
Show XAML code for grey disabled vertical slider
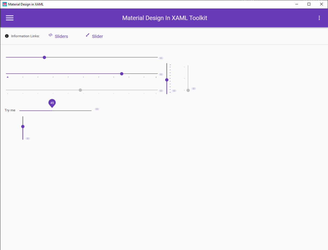click(x=194, y=89)
